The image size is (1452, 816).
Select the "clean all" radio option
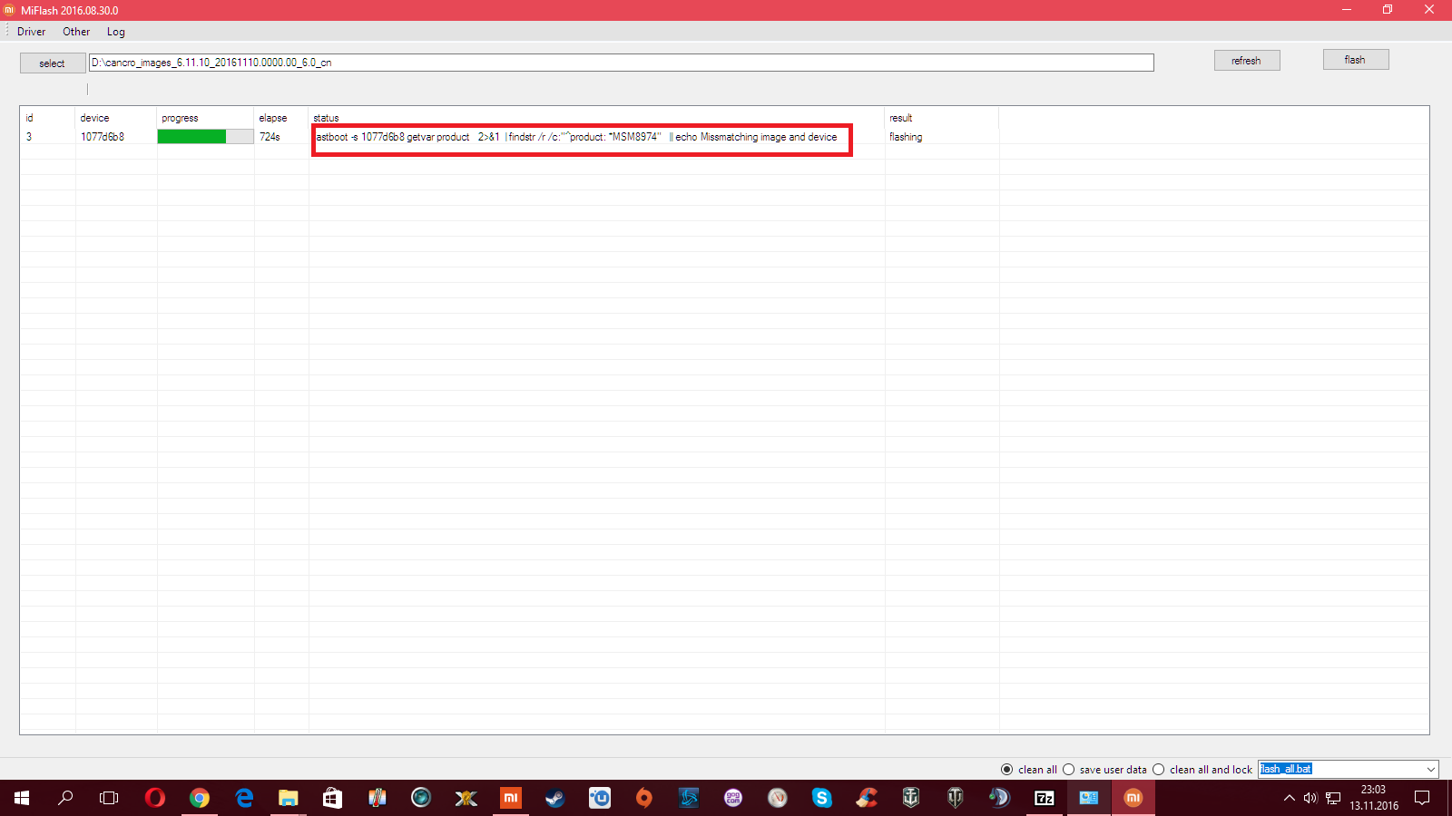[1007, 770]
